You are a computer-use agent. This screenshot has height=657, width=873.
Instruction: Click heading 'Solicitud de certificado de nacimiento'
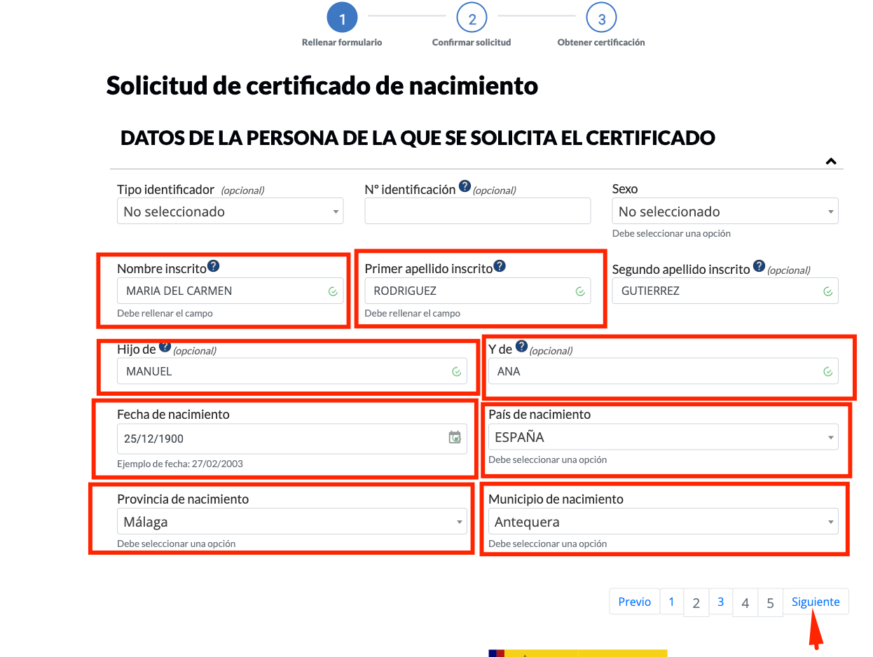[x=322, y=85]
